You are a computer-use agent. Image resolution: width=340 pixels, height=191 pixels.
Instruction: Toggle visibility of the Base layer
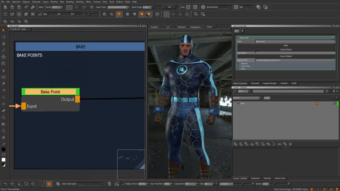tap(239, 103)
